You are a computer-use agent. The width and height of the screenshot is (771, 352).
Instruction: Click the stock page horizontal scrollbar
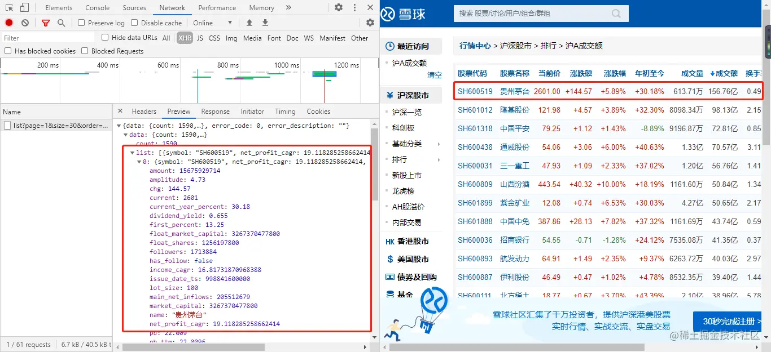point(517,347)
